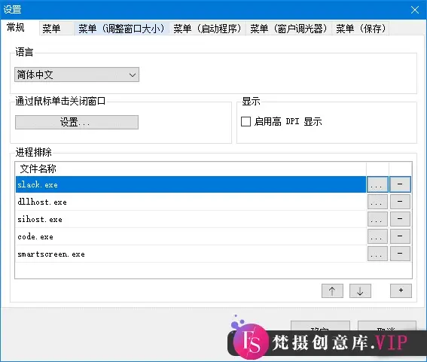427x362 pixels.
Task: Switch to the 常规 tab
Action: pos(20,28)
